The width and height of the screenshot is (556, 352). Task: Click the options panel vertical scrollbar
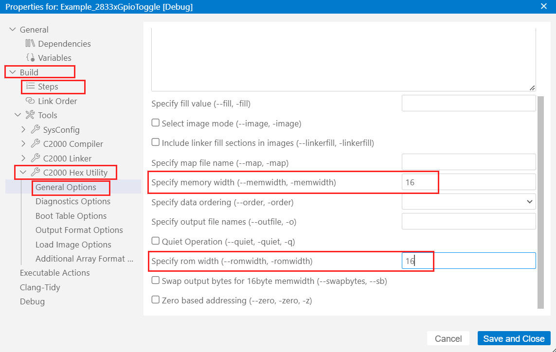[540, 202]
